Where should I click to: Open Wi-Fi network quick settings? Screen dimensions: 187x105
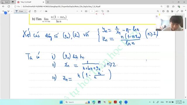(167, 102)
